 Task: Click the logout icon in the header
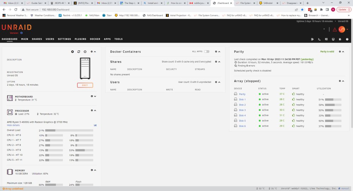click(312, 39)
